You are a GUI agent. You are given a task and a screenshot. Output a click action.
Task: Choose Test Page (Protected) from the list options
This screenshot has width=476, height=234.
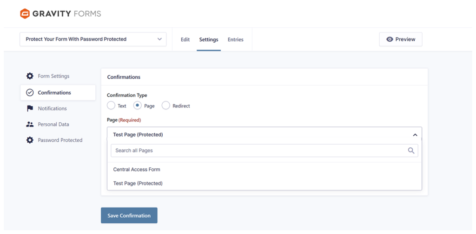point(264,183)
